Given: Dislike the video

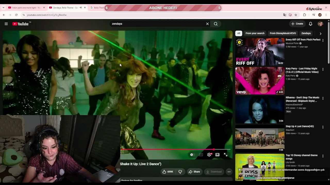Looking at the screenshot, I should click(180, 172).
